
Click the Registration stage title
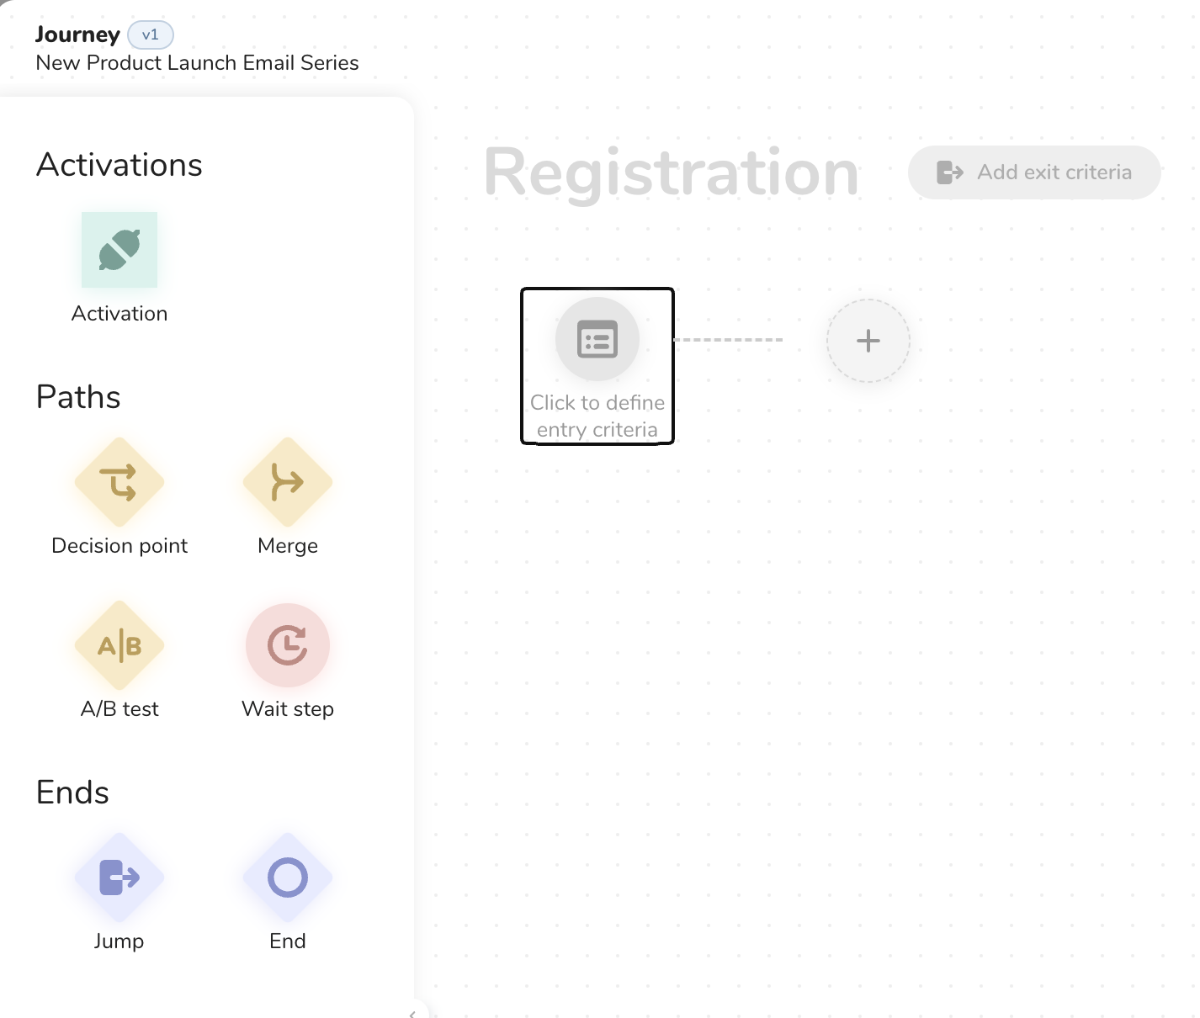click(671, 173)
